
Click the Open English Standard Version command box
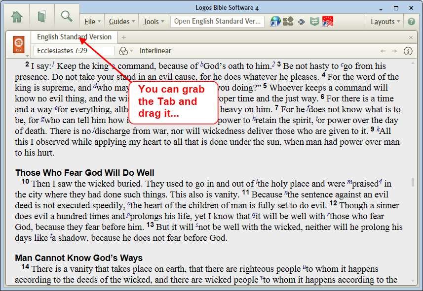pyautogui.click(x=217, y=21)
